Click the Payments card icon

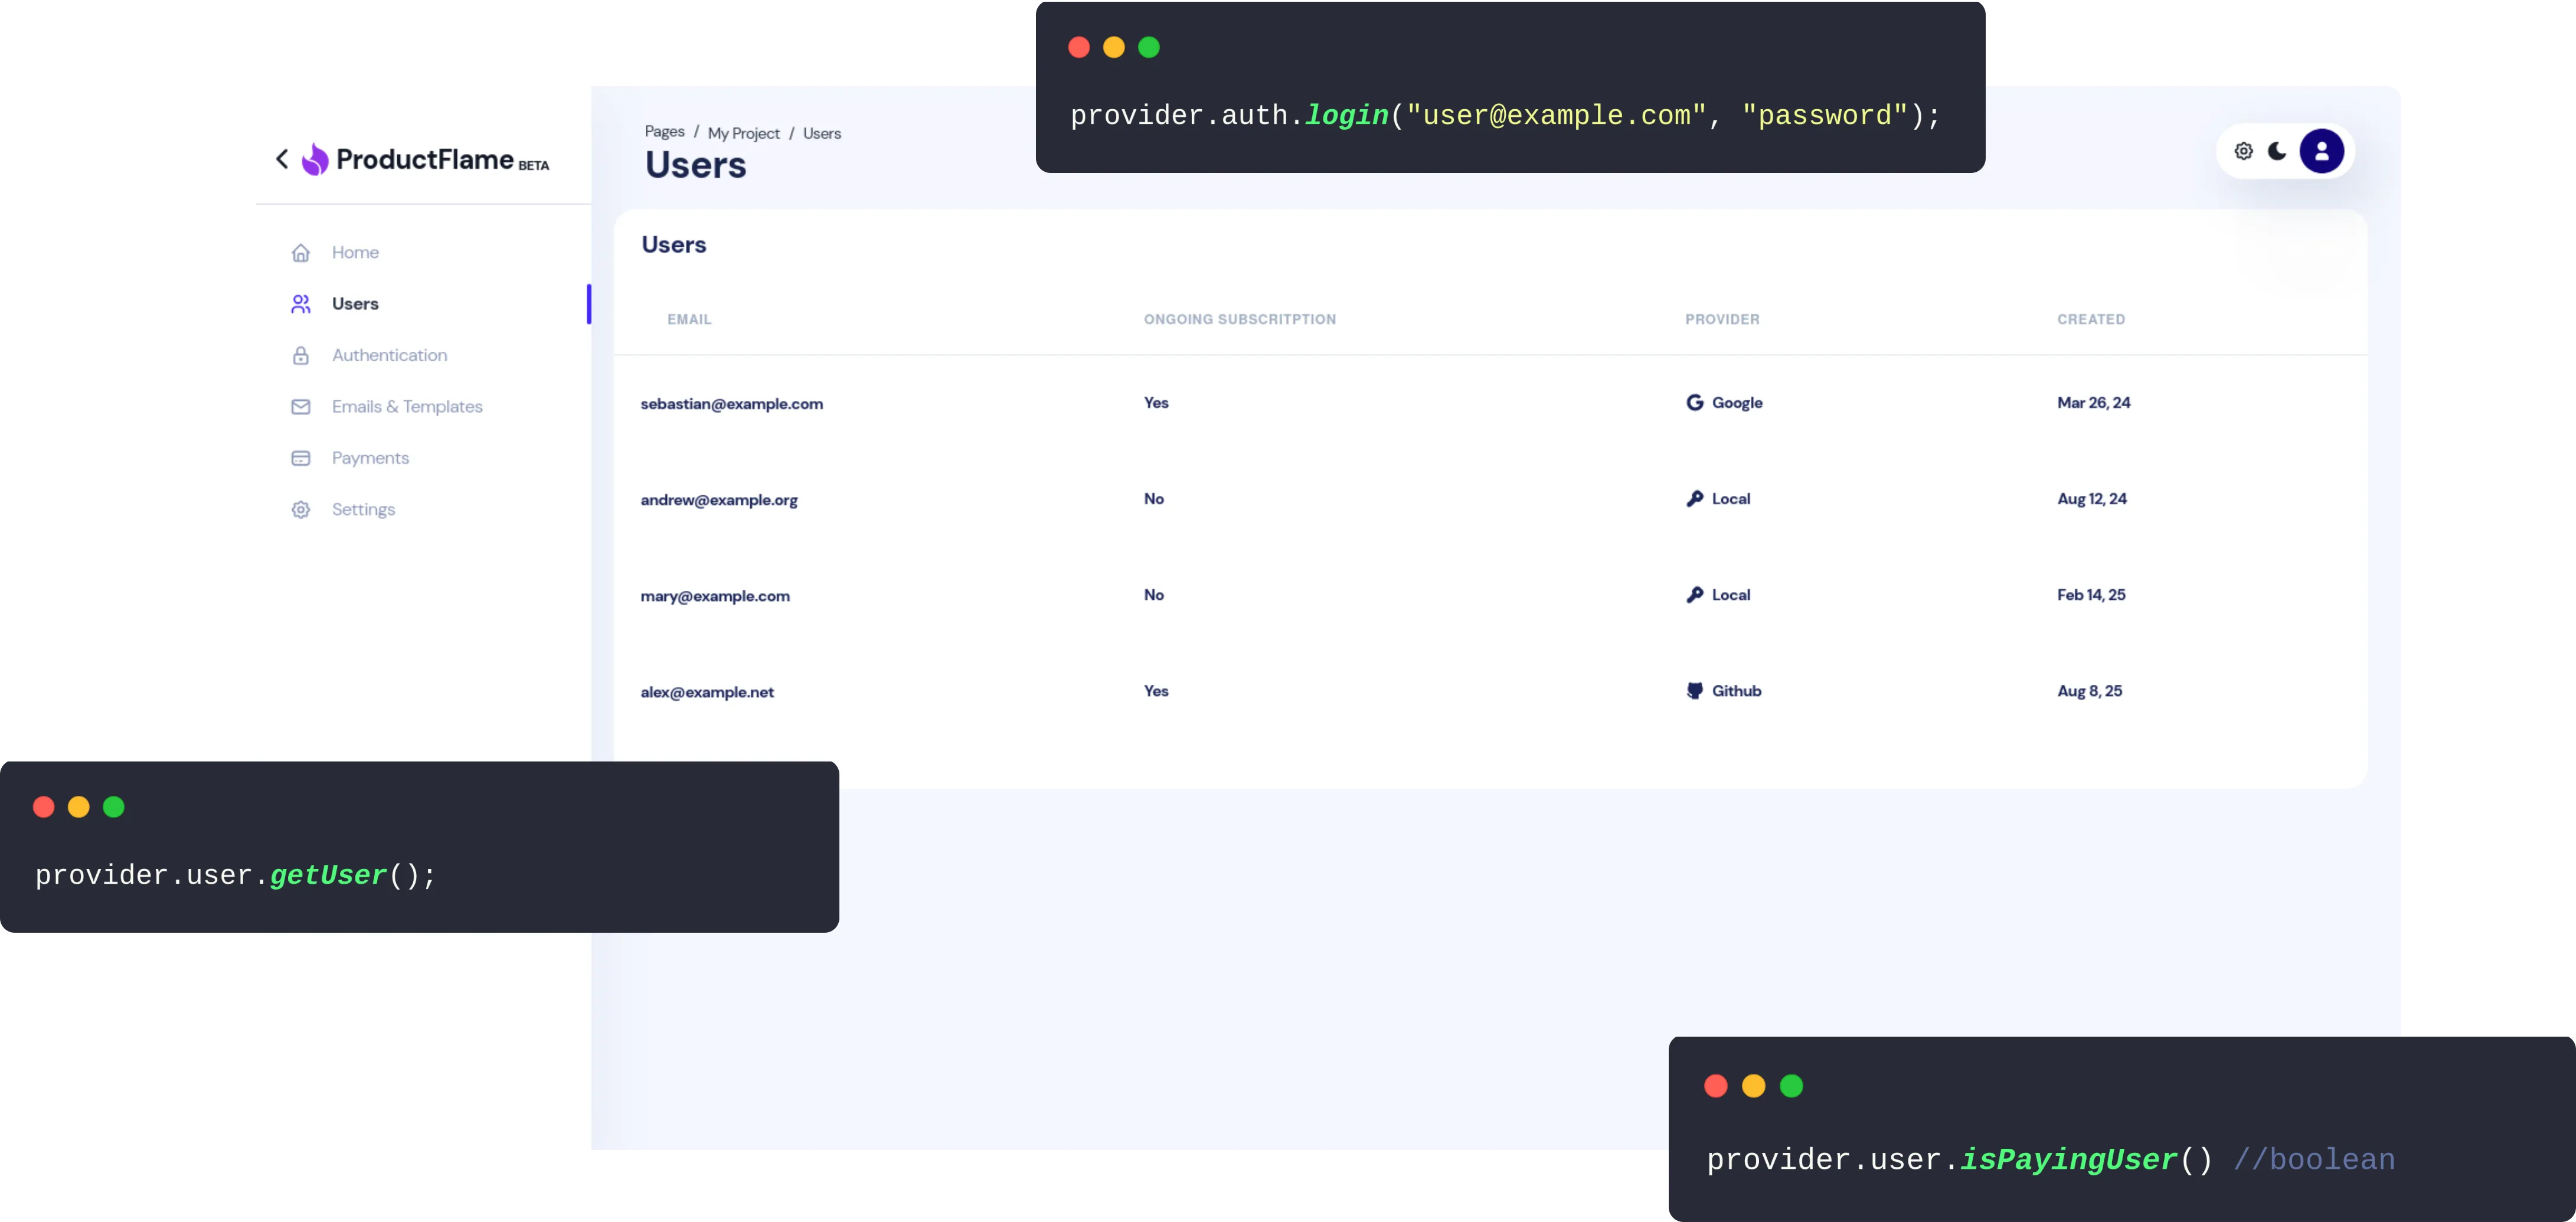[300, 458]
